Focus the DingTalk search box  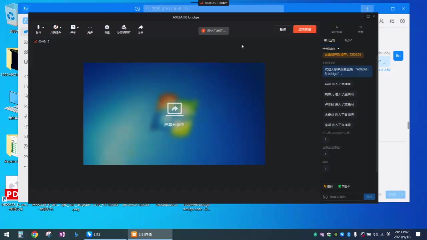click(x=213, y=9)
